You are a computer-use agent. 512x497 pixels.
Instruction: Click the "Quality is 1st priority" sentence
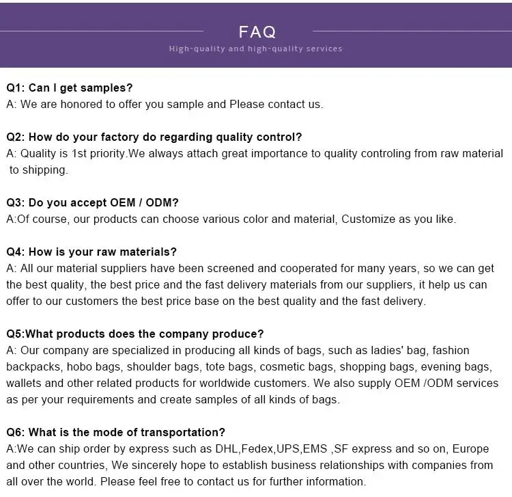click(x=74, y=154)
